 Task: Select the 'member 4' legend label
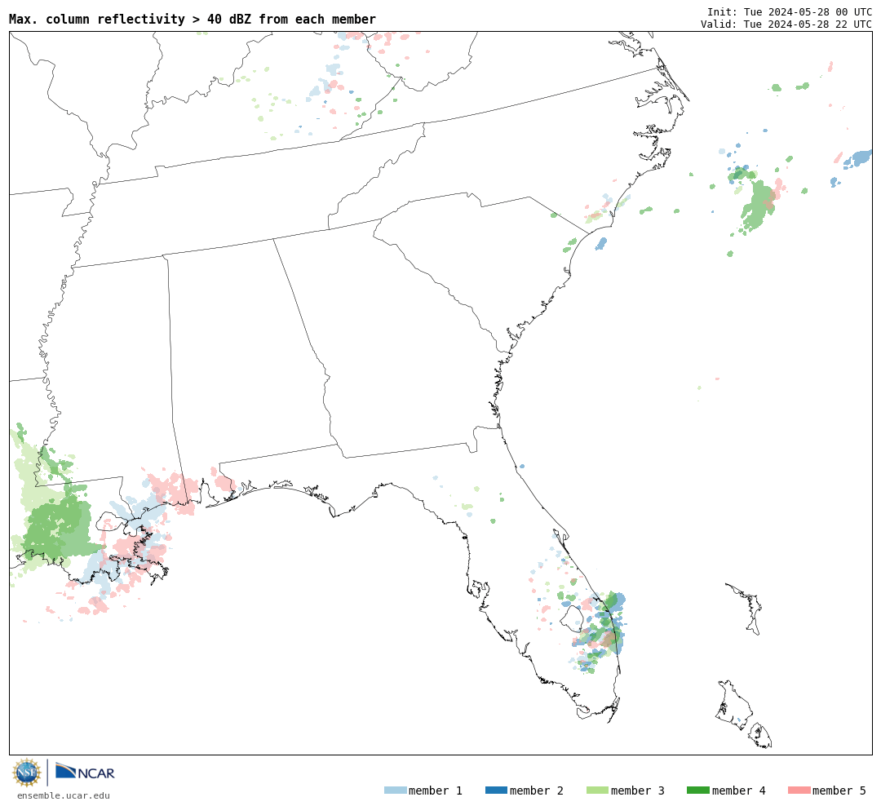(739, 790)
